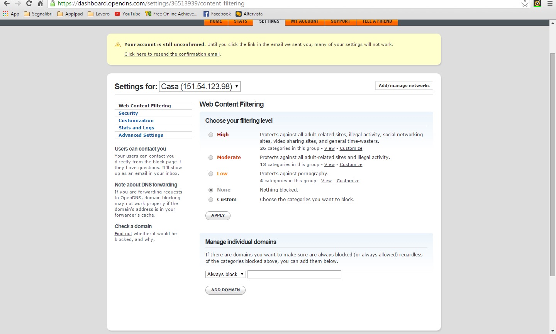Focus the domain name input field
The image size is (556, 334).
[x=294, y=274]
